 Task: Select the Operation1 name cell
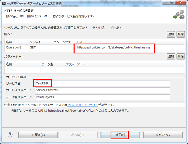point(16,48)
